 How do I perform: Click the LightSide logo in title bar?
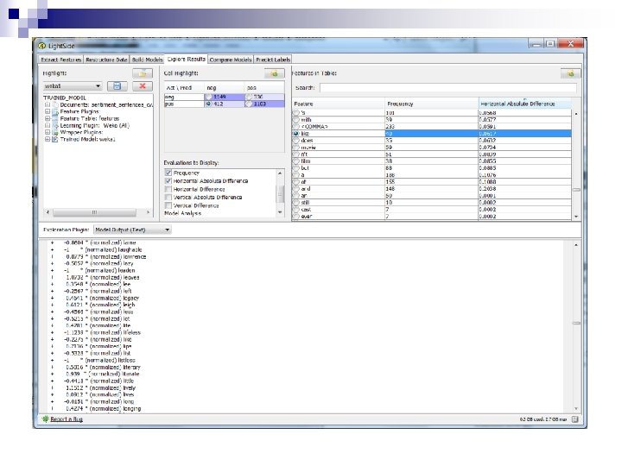(42, 46)
